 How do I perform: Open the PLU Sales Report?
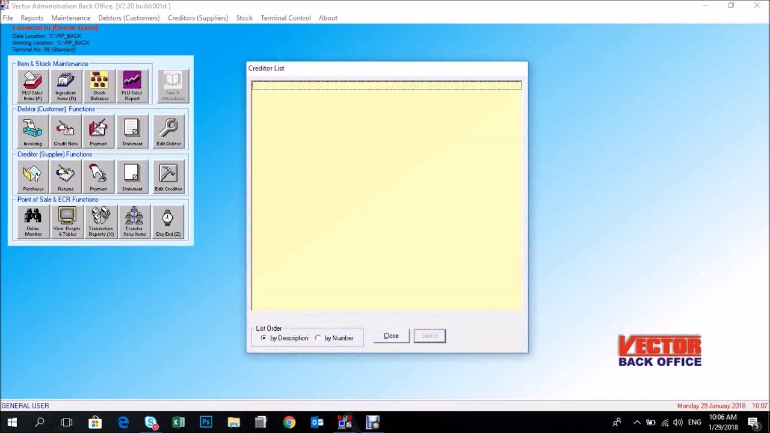(x=132, y=86)
